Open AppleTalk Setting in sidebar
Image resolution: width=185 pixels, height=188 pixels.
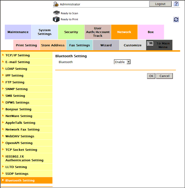(x=27, y=123)
